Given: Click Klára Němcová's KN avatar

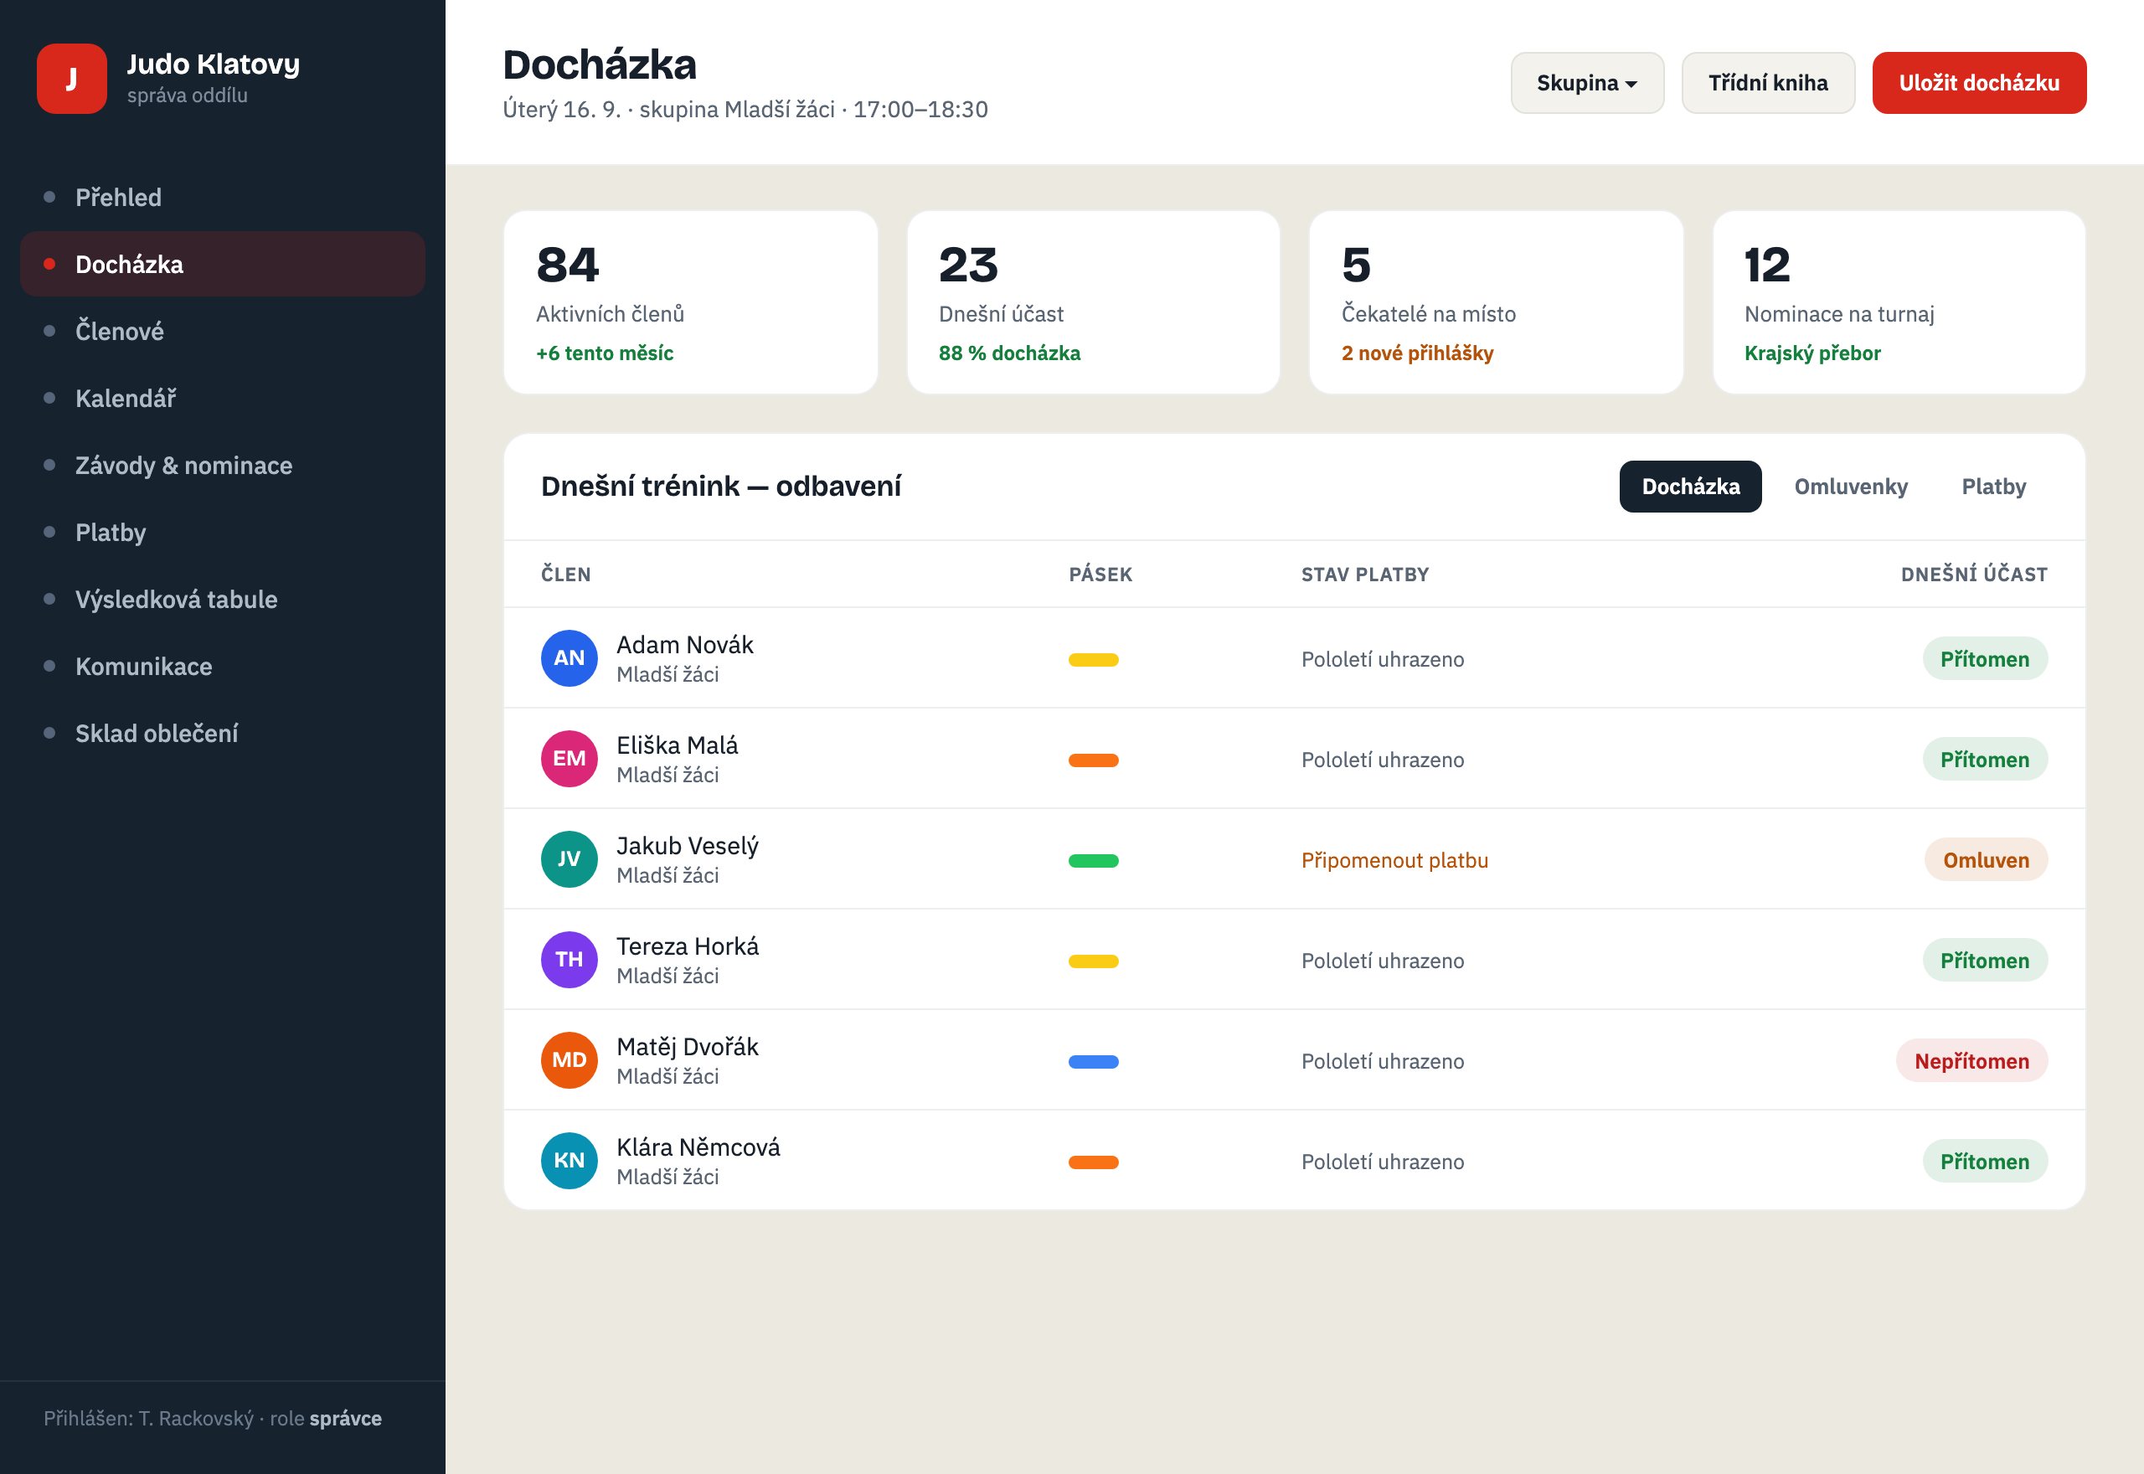Looking at the screenshot, I should 569,1161.
